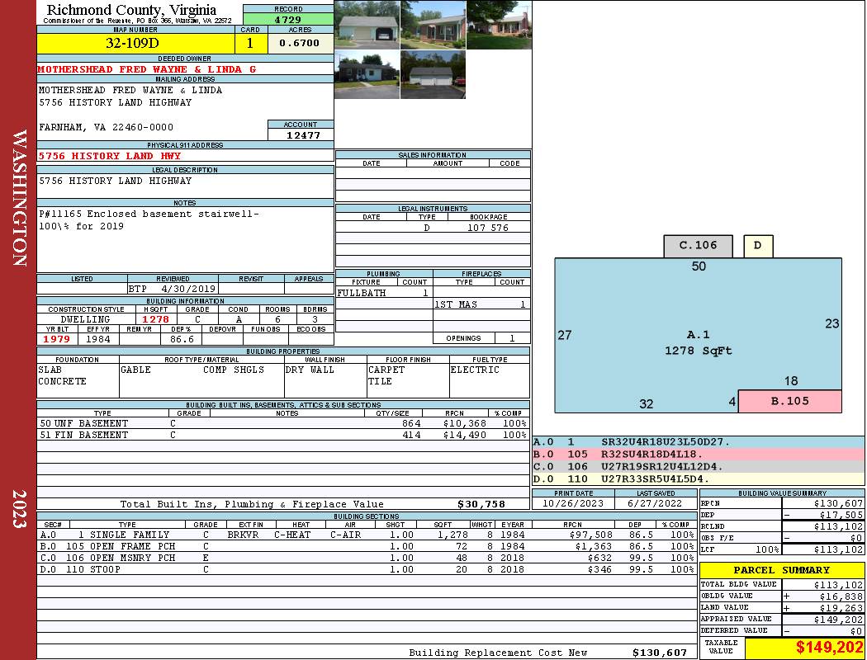
Task: Click the small D stoop sketch box
Action: point(757,246)
